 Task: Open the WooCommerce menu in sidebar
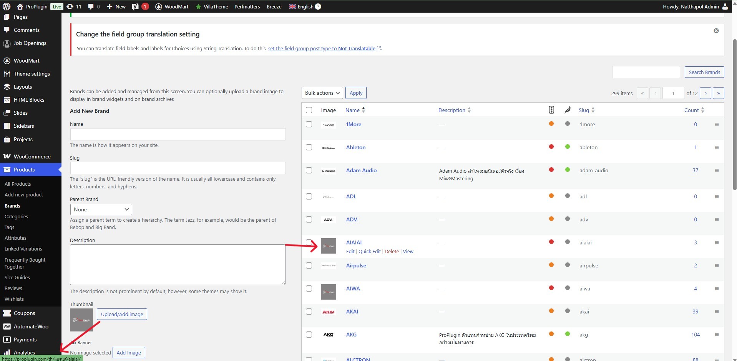pos(32,157)
